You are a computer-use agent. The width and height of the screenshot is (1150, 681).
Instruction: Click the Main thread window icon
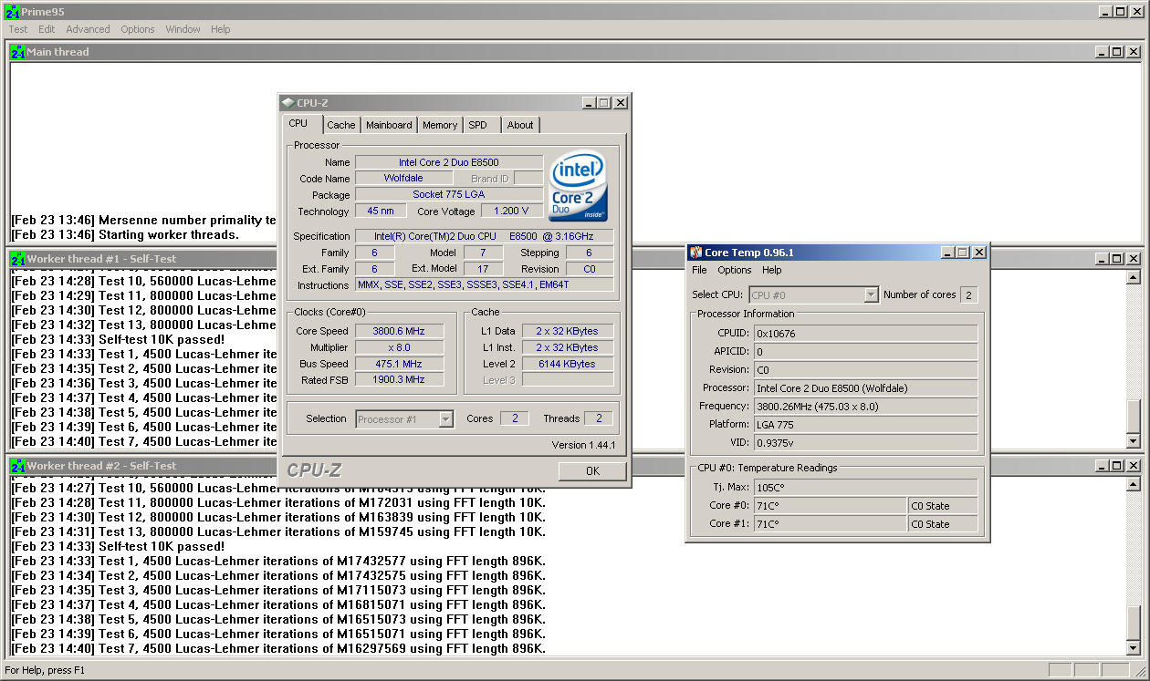(17, 52)
